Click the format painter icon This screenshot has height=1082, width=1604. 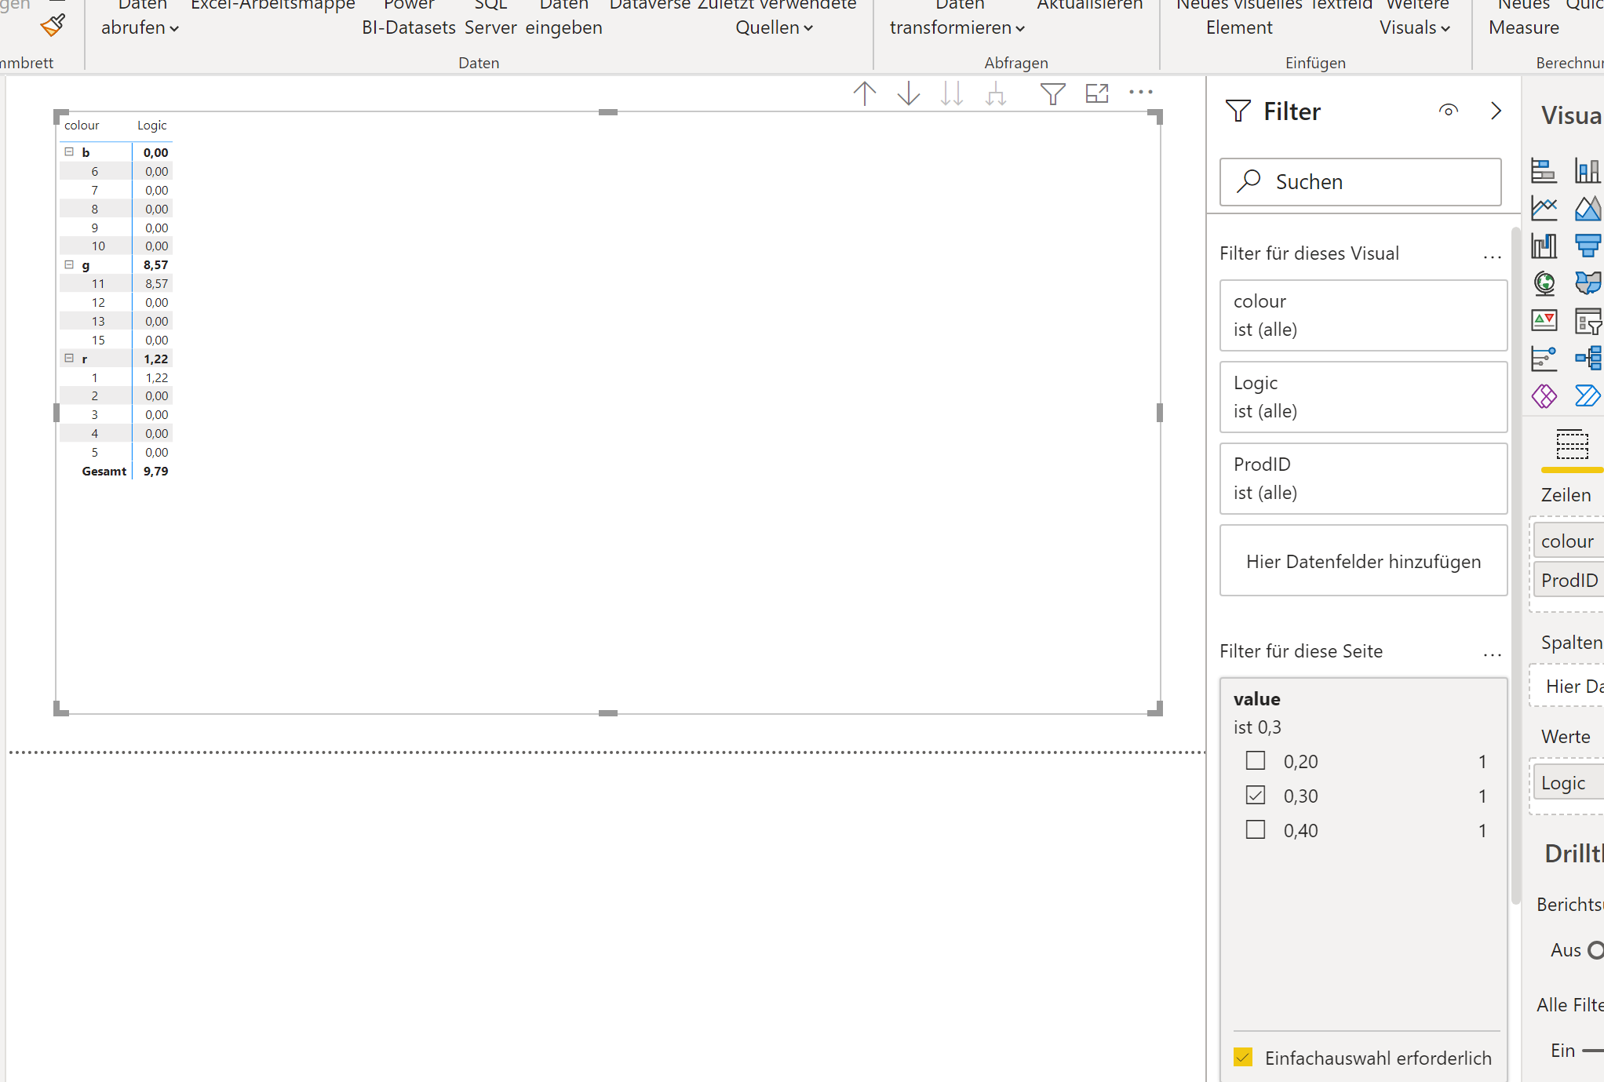click(53, 25)
